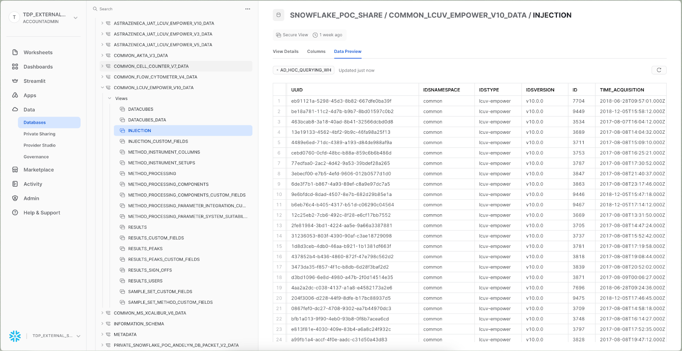Screen dimensions: 682x351
Task: Select row number 10 in the table
Action: pyautogui.click(x=279, y=194)
